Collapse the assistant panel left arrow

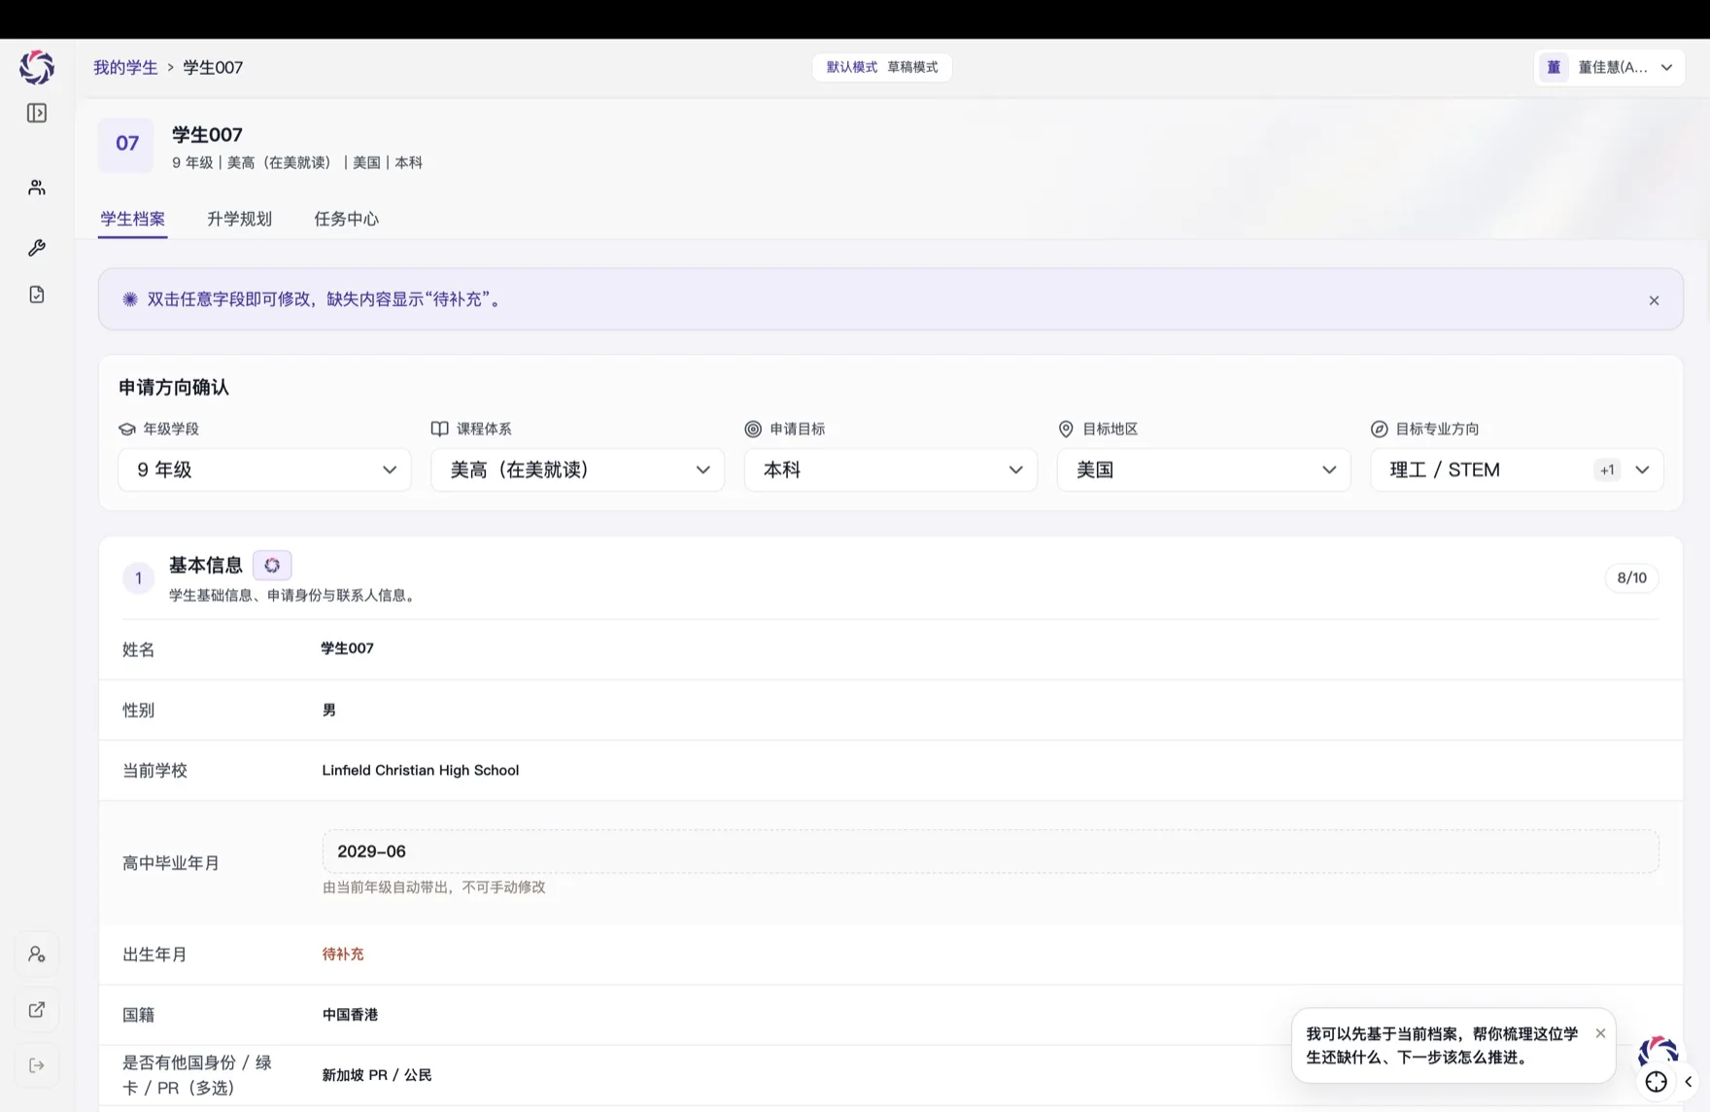(x=1689, y=1082)
